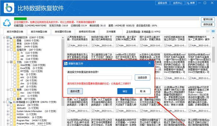
Task: Click the tree panel scroll up arrow
Action: (x=63, y=38)
